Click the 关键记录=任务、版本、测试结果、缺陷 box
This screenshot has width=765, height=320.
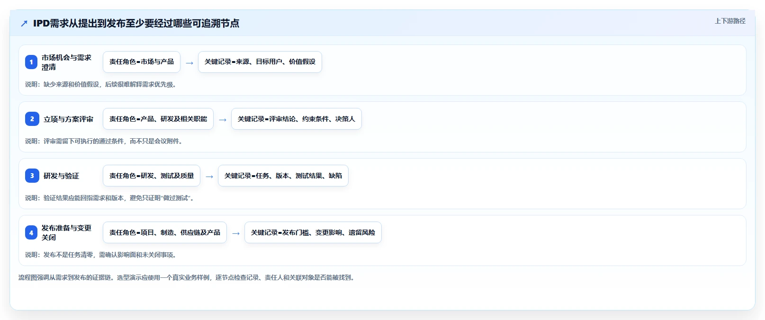tap(283, 176)
